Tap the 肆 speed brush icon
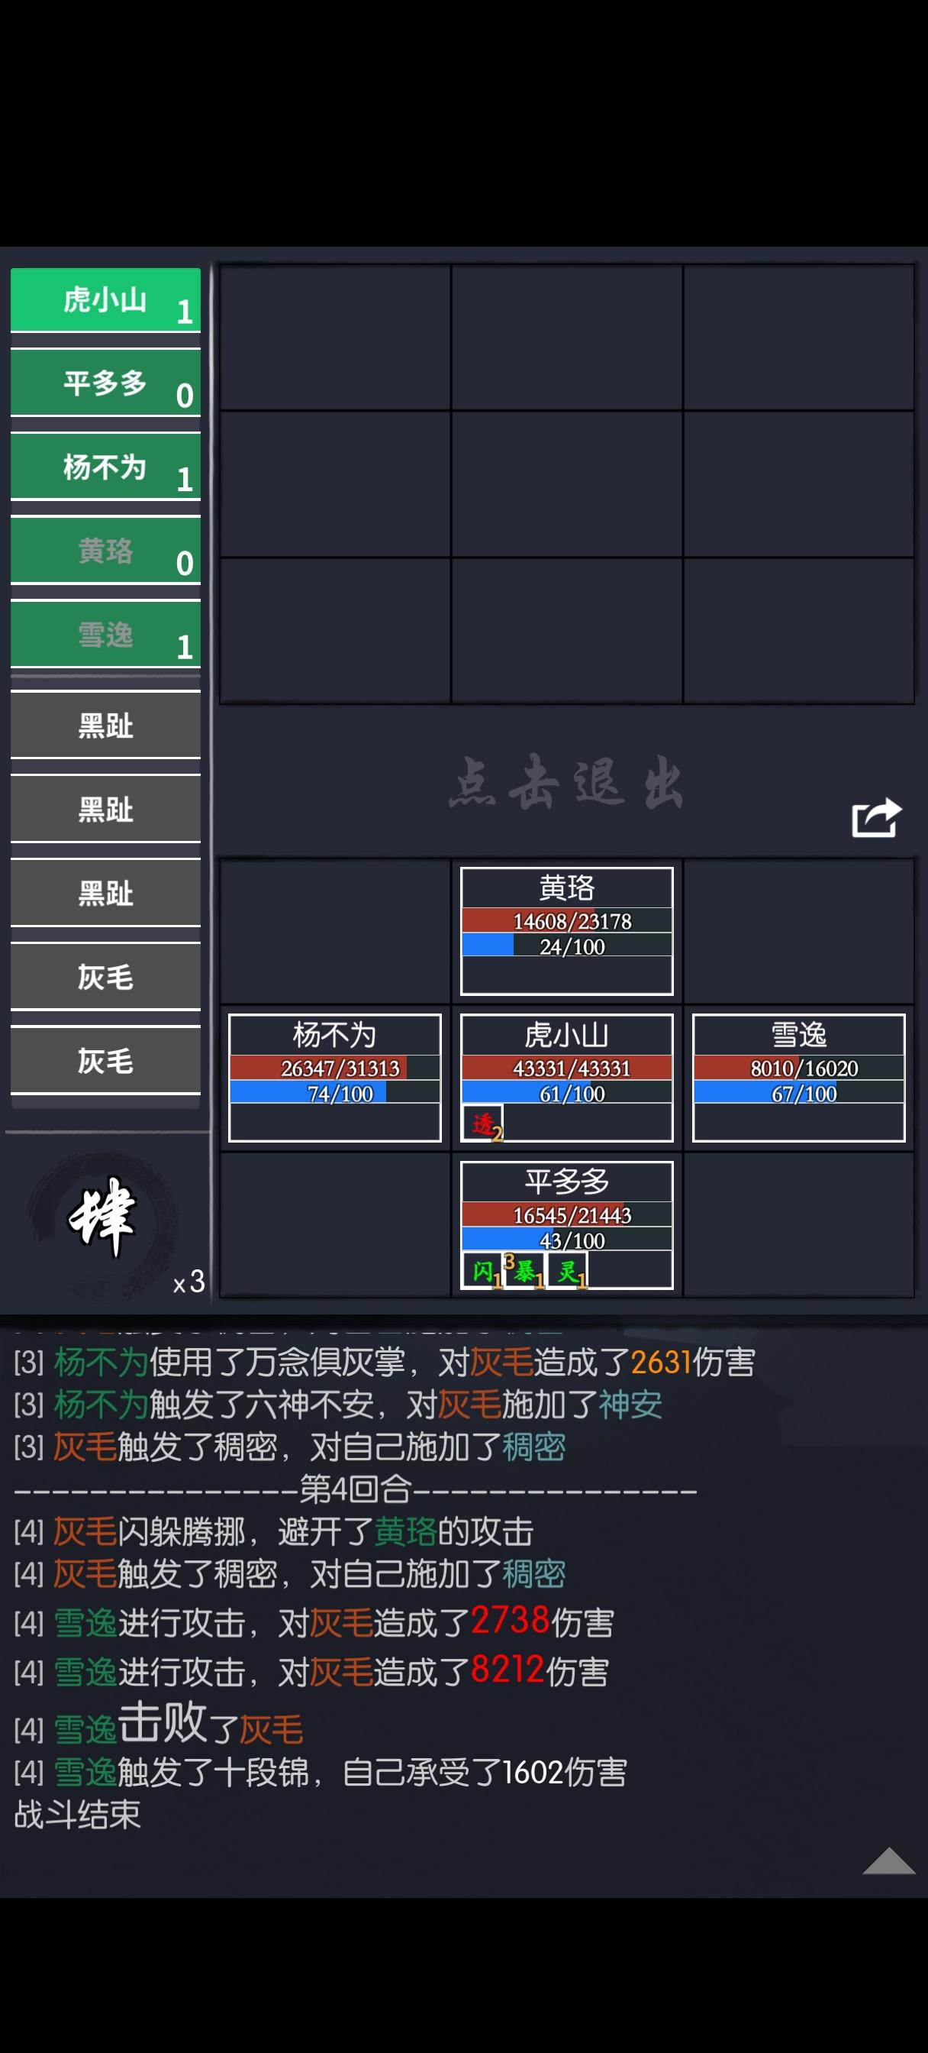 [x=102, y=1217]
